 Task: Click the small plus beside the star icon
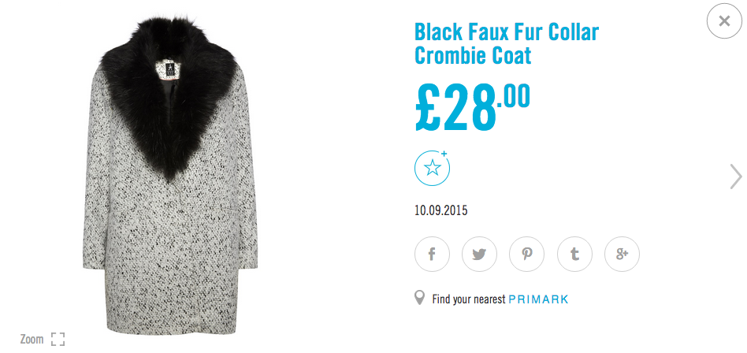click(x=444, y=154)
